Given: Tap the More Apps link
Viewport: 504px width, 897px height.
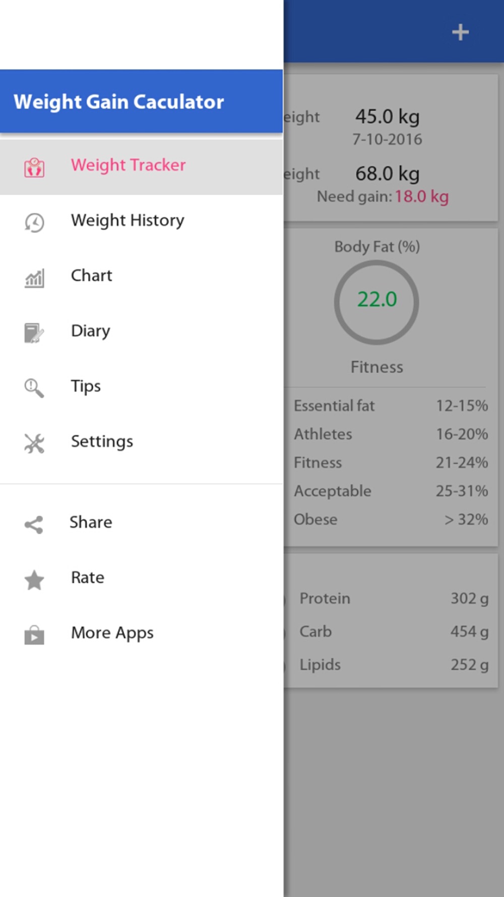Looking at the screenshot, I should [112, 633].
